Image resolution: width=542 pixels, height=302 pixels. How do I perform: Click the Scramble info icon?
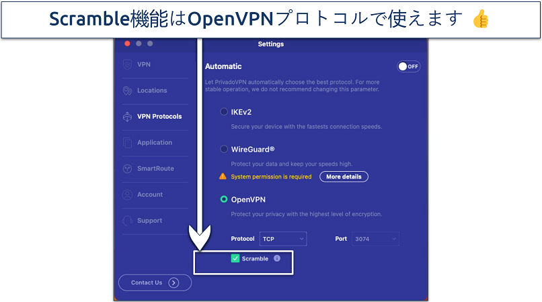[277, 258]
